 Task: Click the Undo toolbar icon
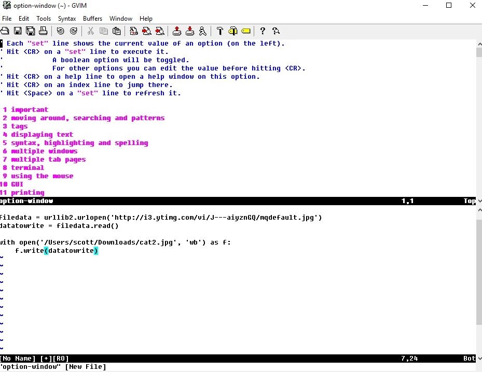60,31
